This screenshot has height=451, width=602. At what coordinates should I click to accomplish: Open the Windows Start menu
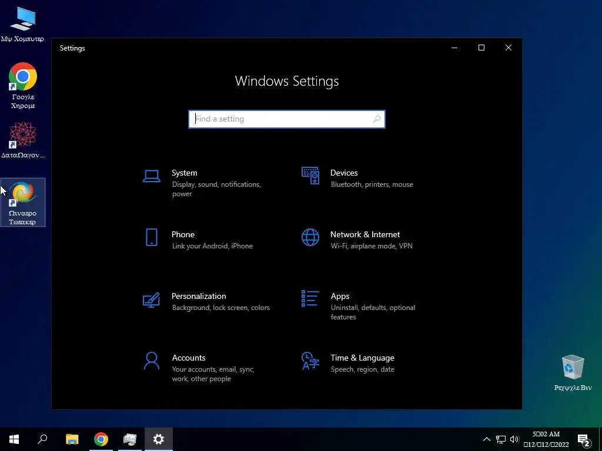[14, 439]
